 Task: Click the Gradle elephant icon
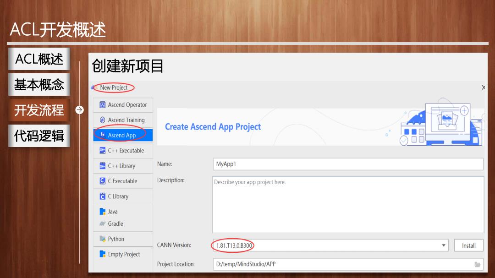click(102, 223)
